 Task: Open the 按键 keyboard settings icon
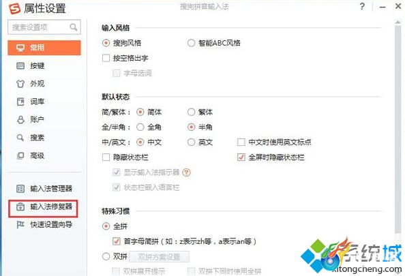pyautogui.click(x=20, y=65)
